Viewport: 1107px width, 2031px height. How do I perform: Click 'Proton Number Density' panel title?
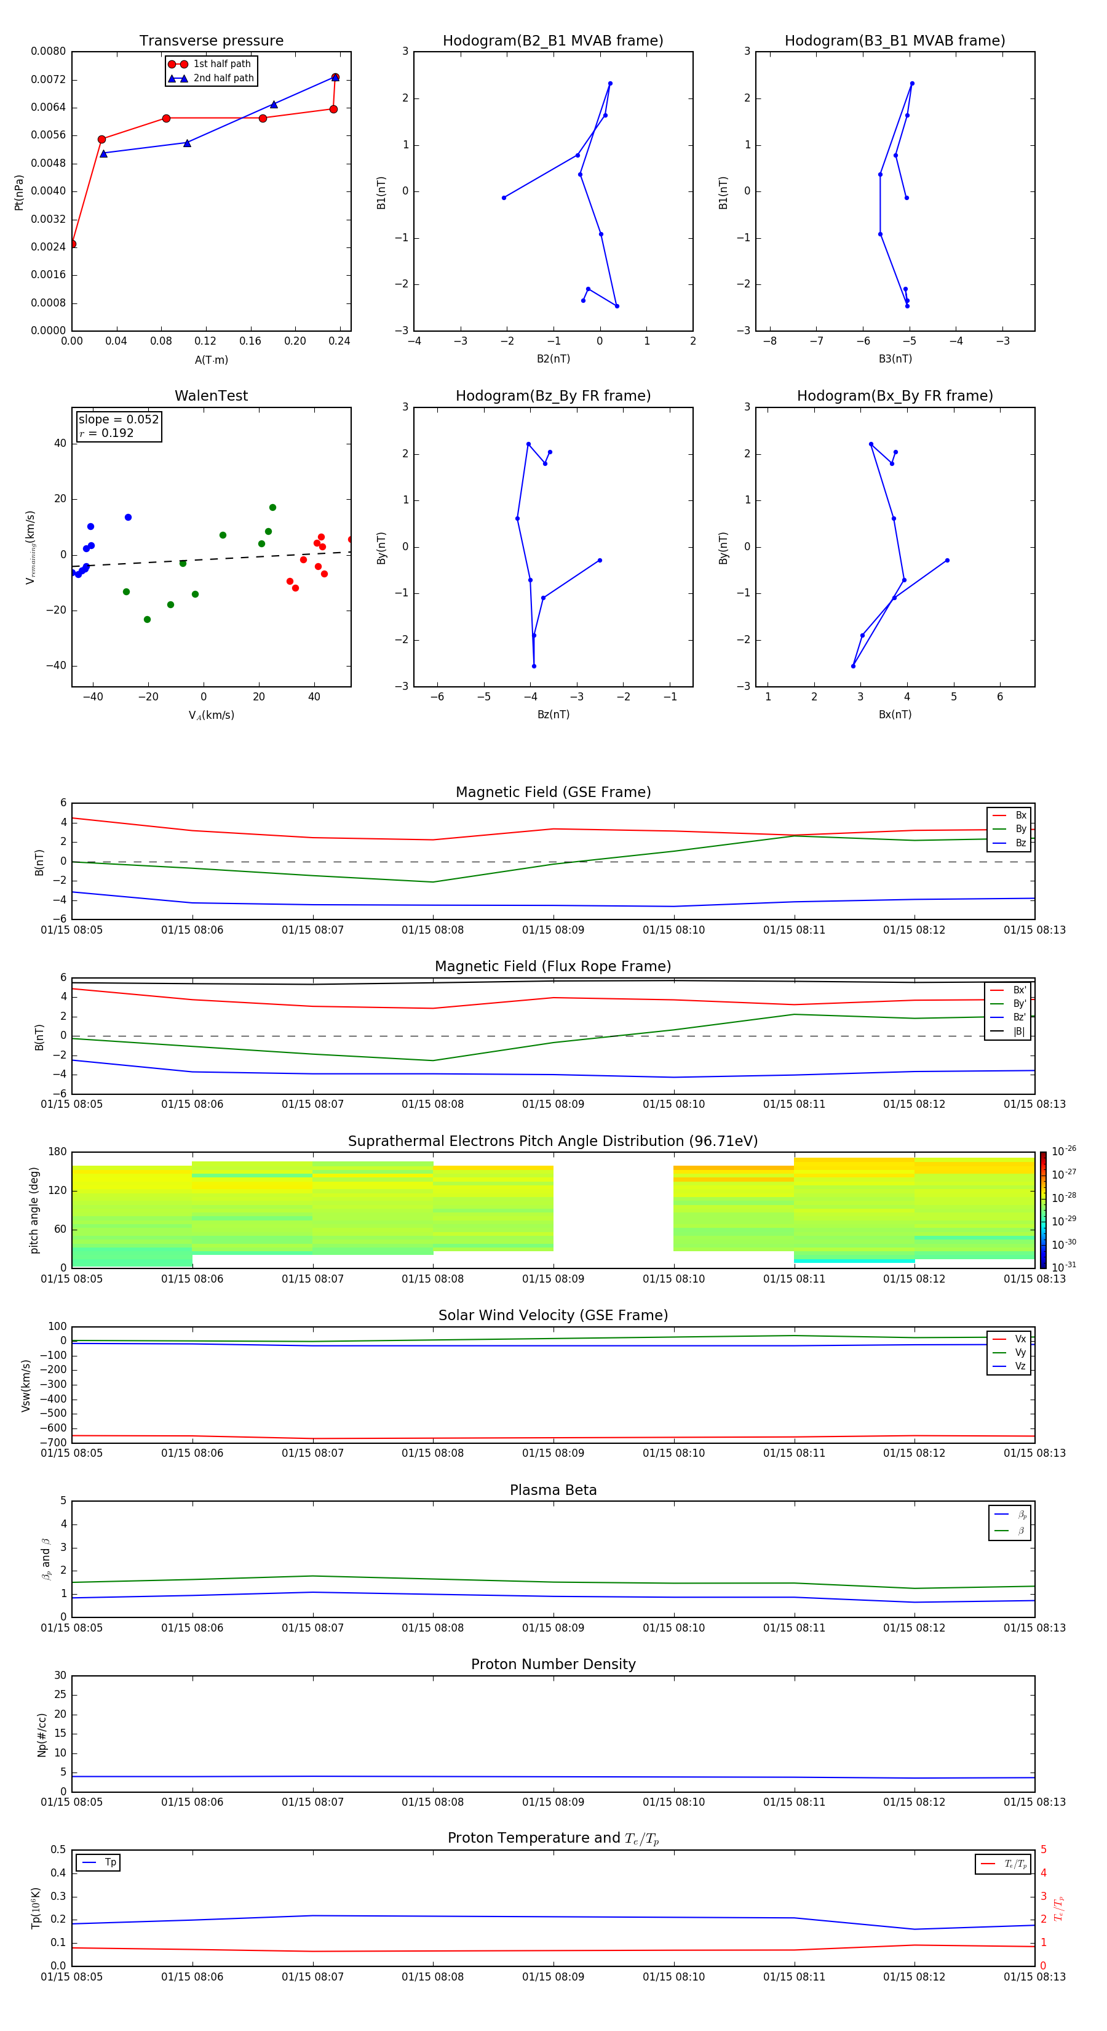(x=553, y=1664)
